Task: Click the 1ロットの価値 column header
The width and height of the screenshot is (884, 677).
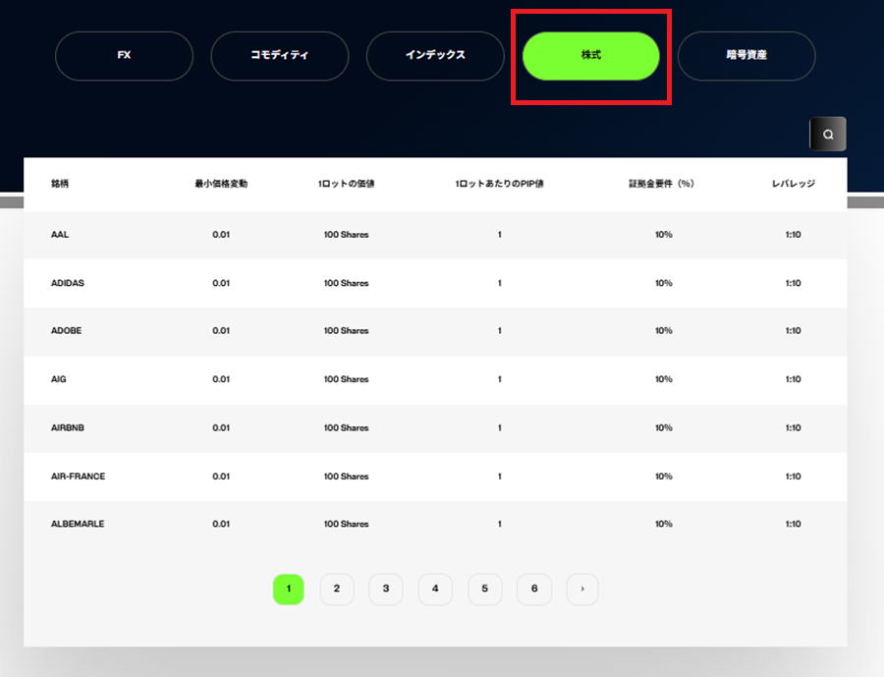Action: tap(346, 184)
